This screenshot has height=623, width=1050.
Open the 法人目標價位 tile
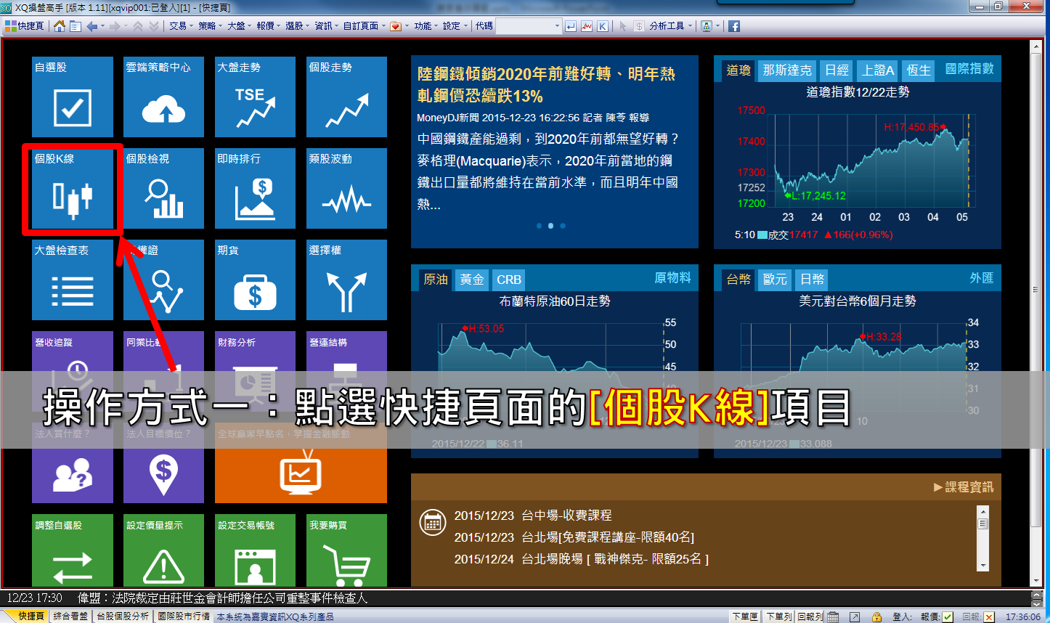(164, 463)
